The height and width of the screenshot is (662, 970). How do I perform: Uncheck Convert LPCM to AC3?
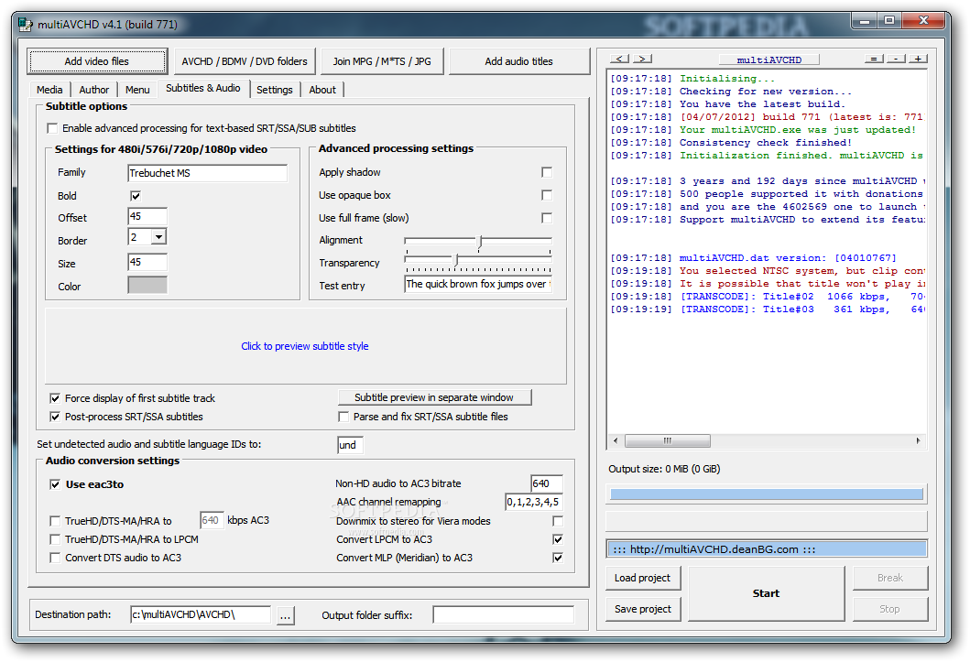(558, 539)
